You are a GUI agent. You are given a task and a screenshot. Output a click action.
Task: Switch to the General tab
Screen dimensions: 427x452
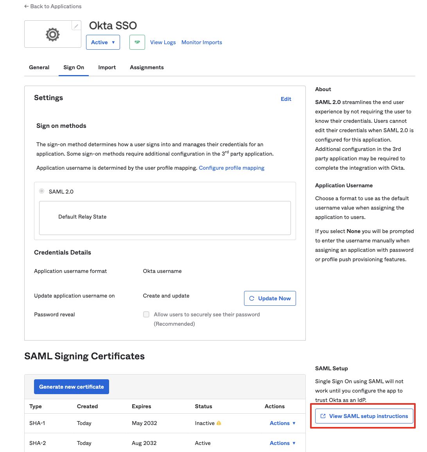39,67
